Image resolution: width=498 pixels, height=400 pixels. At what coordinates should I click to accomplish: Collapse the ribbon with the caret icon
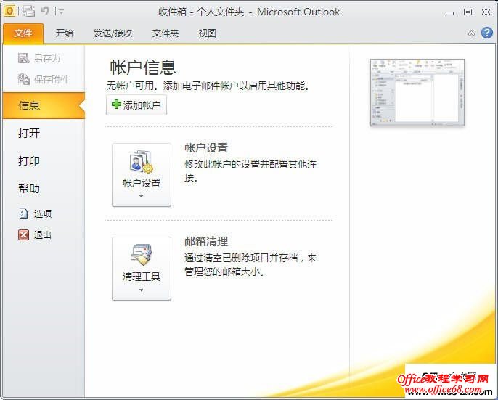point(472,33)
